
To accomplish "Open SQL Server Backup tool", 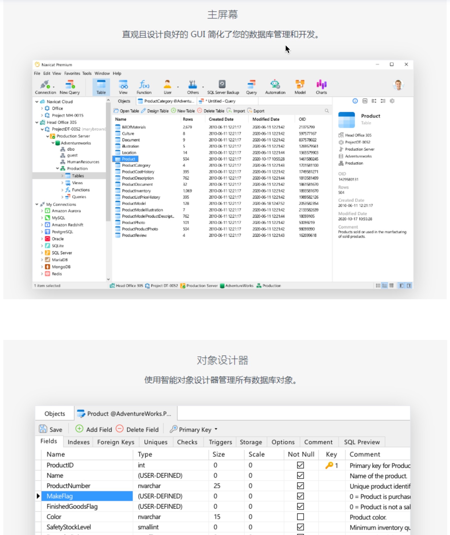I will click(x=223, y=87).
